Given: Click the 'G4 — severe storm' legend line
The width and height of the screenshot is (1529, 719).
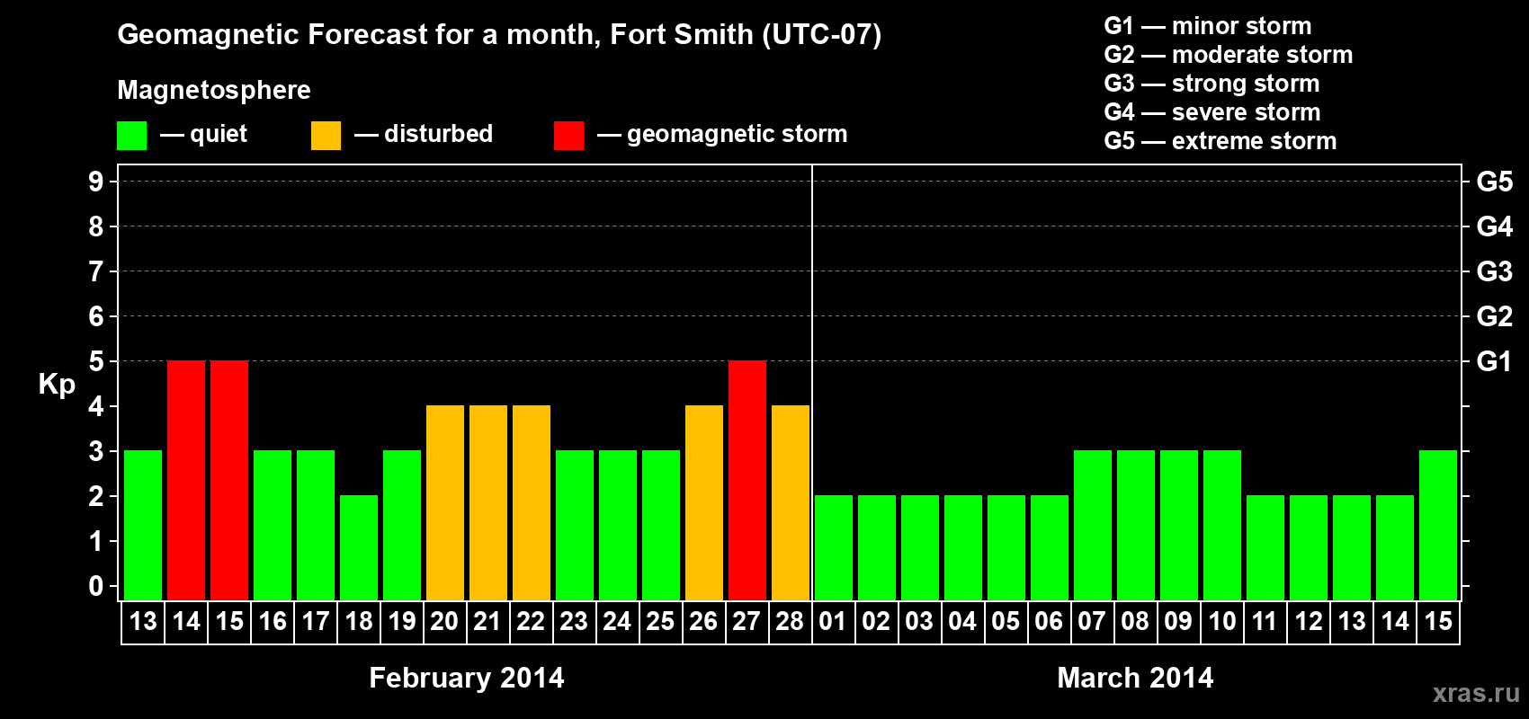Looking at the screenshot, I should click(x=1212, y=112).
